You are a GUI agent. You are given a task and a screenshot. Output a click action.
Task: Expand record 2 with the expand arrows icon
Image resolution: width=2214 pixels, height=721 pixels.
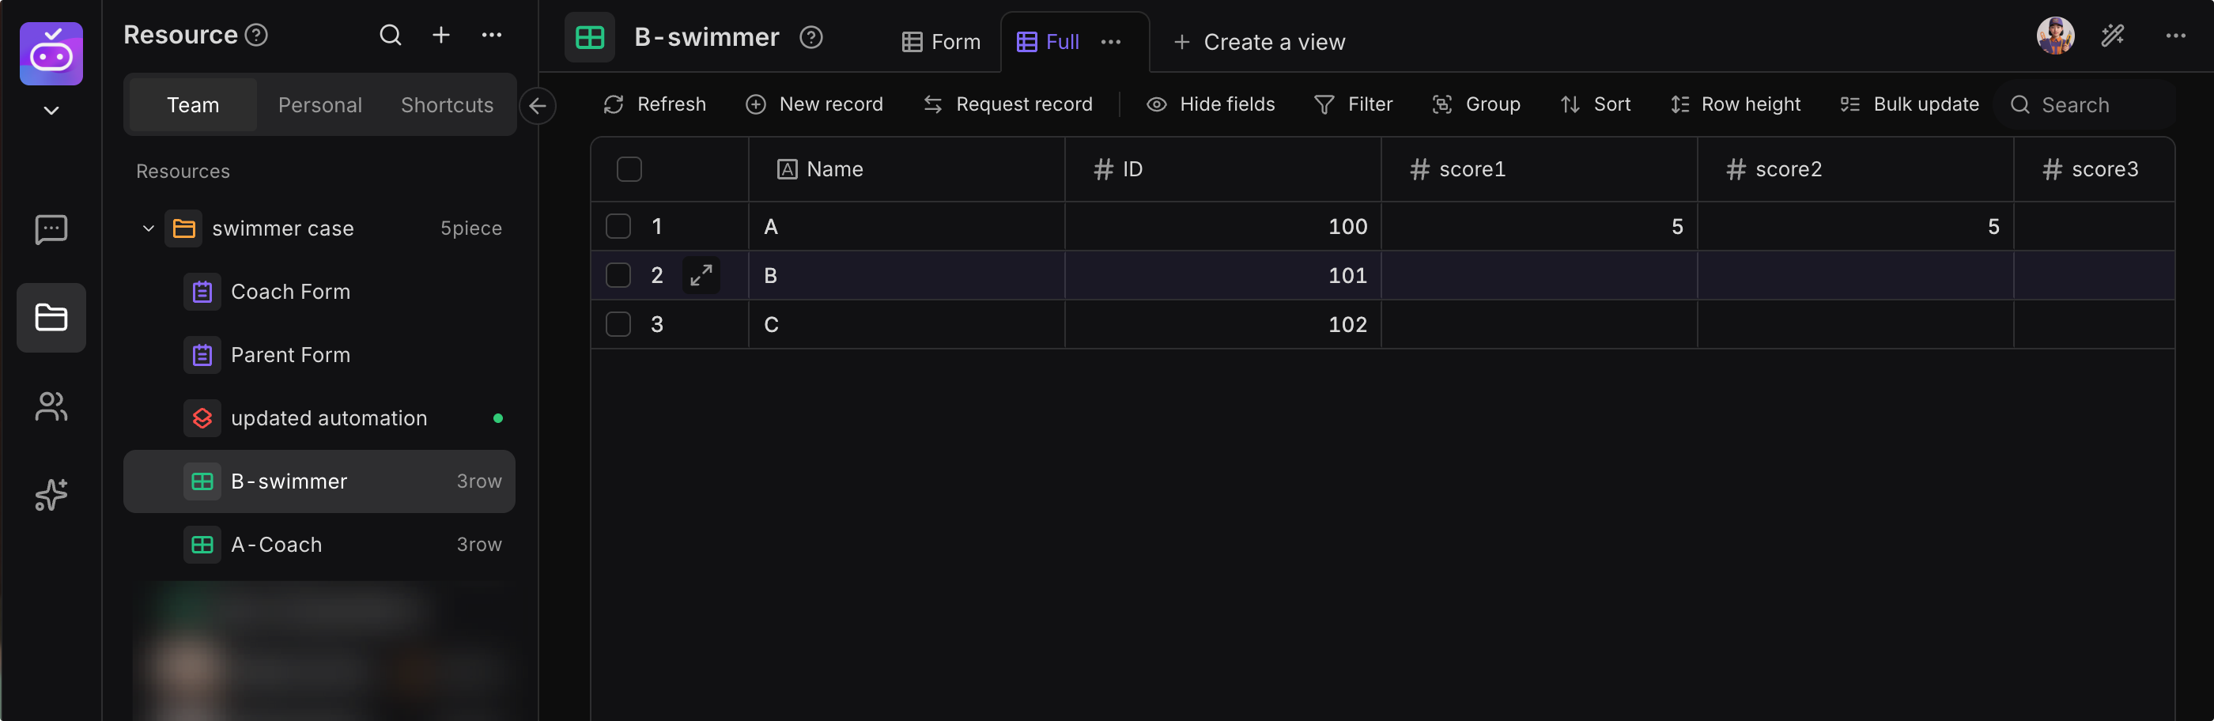point(701,275)
